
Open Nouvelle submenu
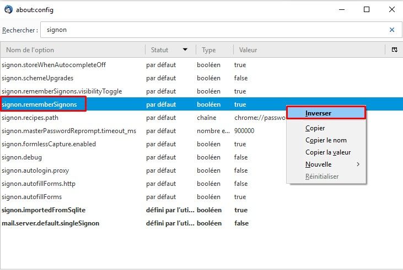point(326,164)
